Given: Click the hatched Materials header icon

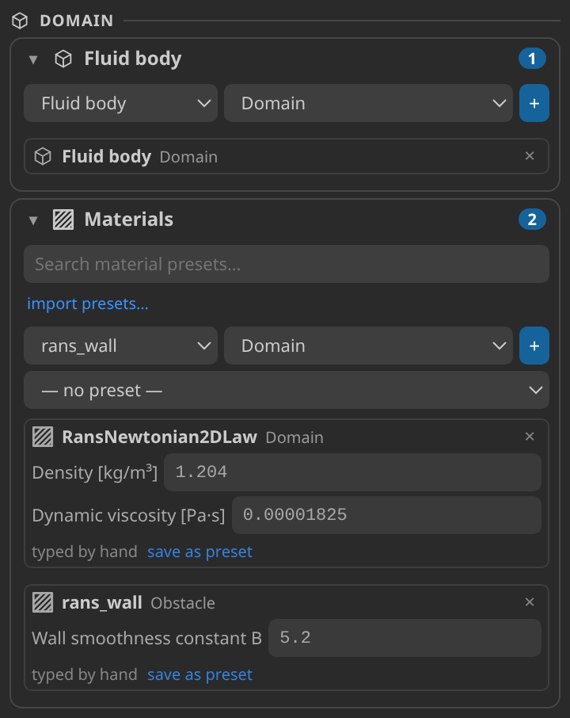Looking at the screenshot, I should tap(63, 220).
